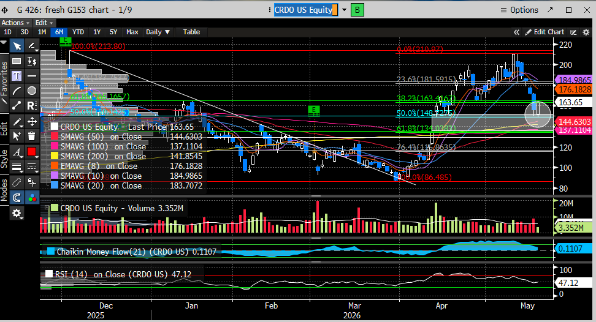Select the price measure tool with dollar sign

[32, 61]
